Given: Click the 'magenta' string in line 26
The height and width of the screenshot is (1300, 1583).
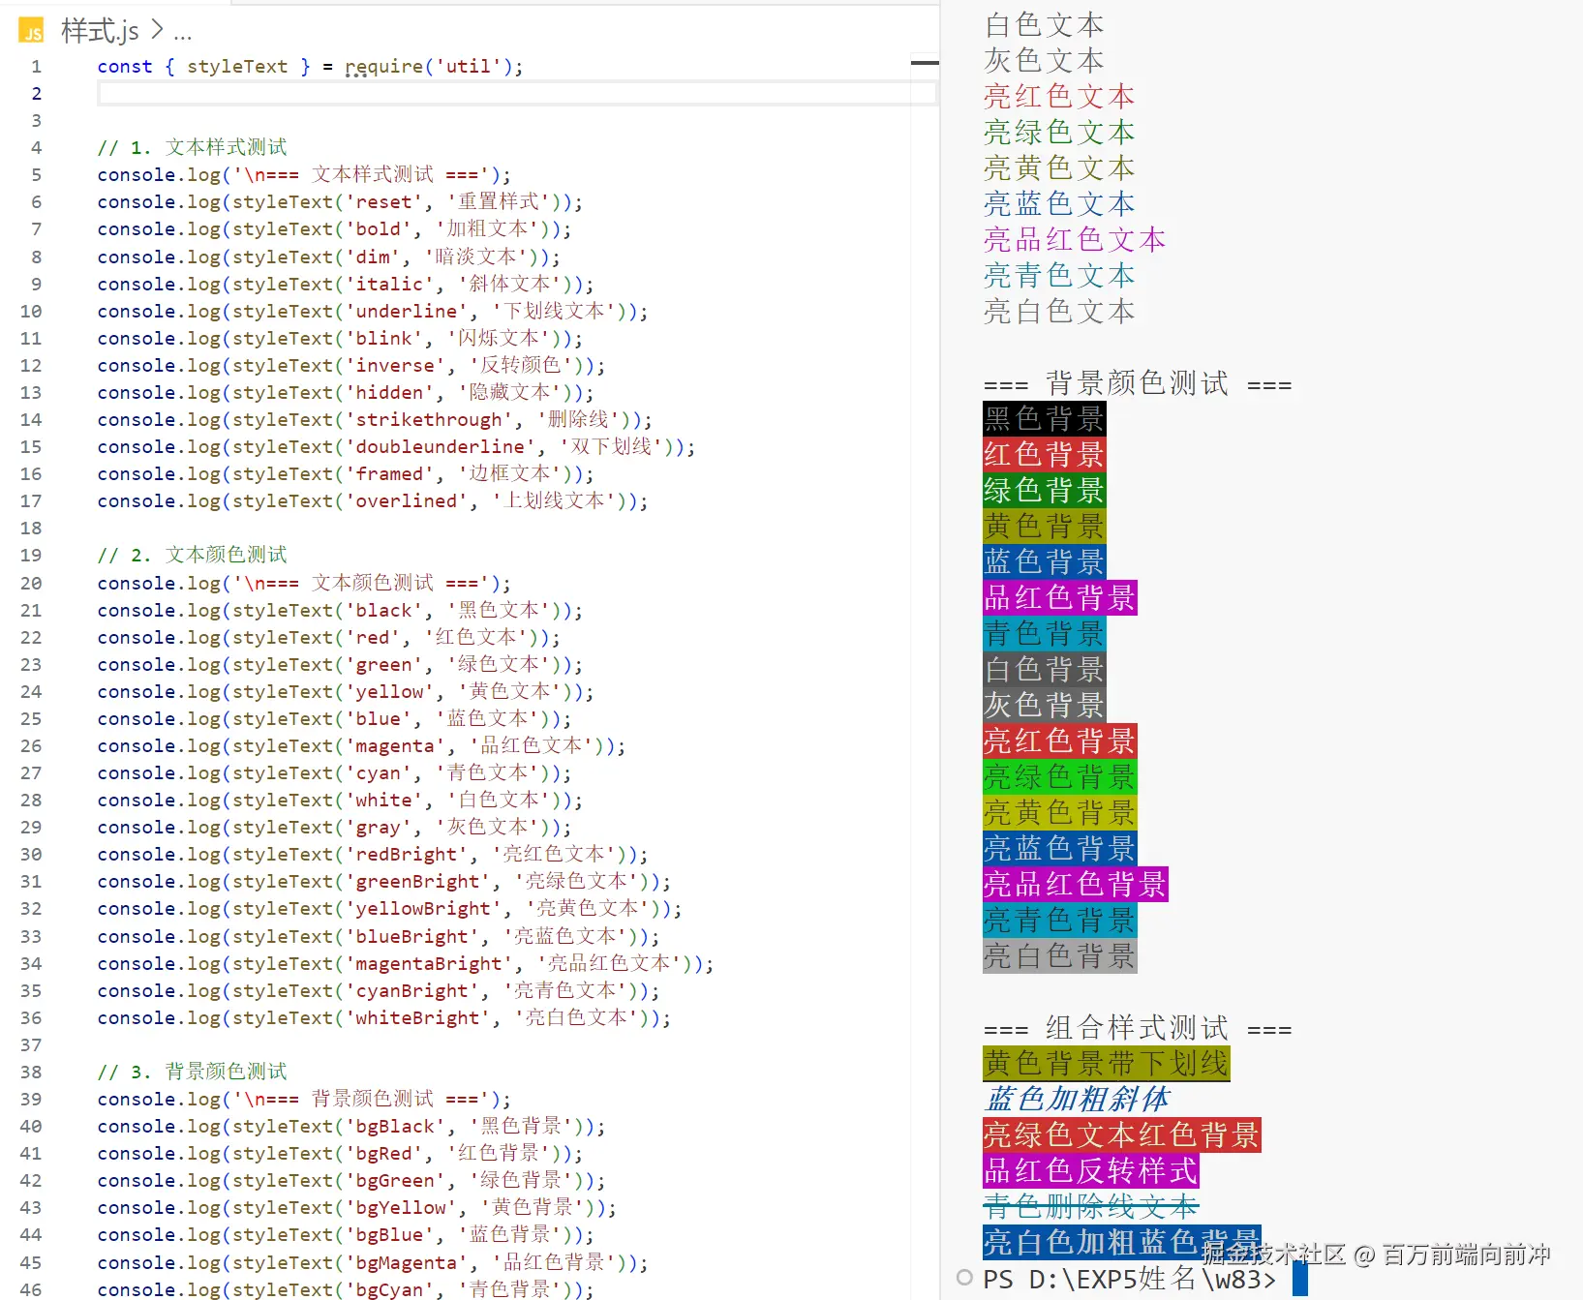Looking at the screenshot, I should pyautogui.click(x=396, y=746).
